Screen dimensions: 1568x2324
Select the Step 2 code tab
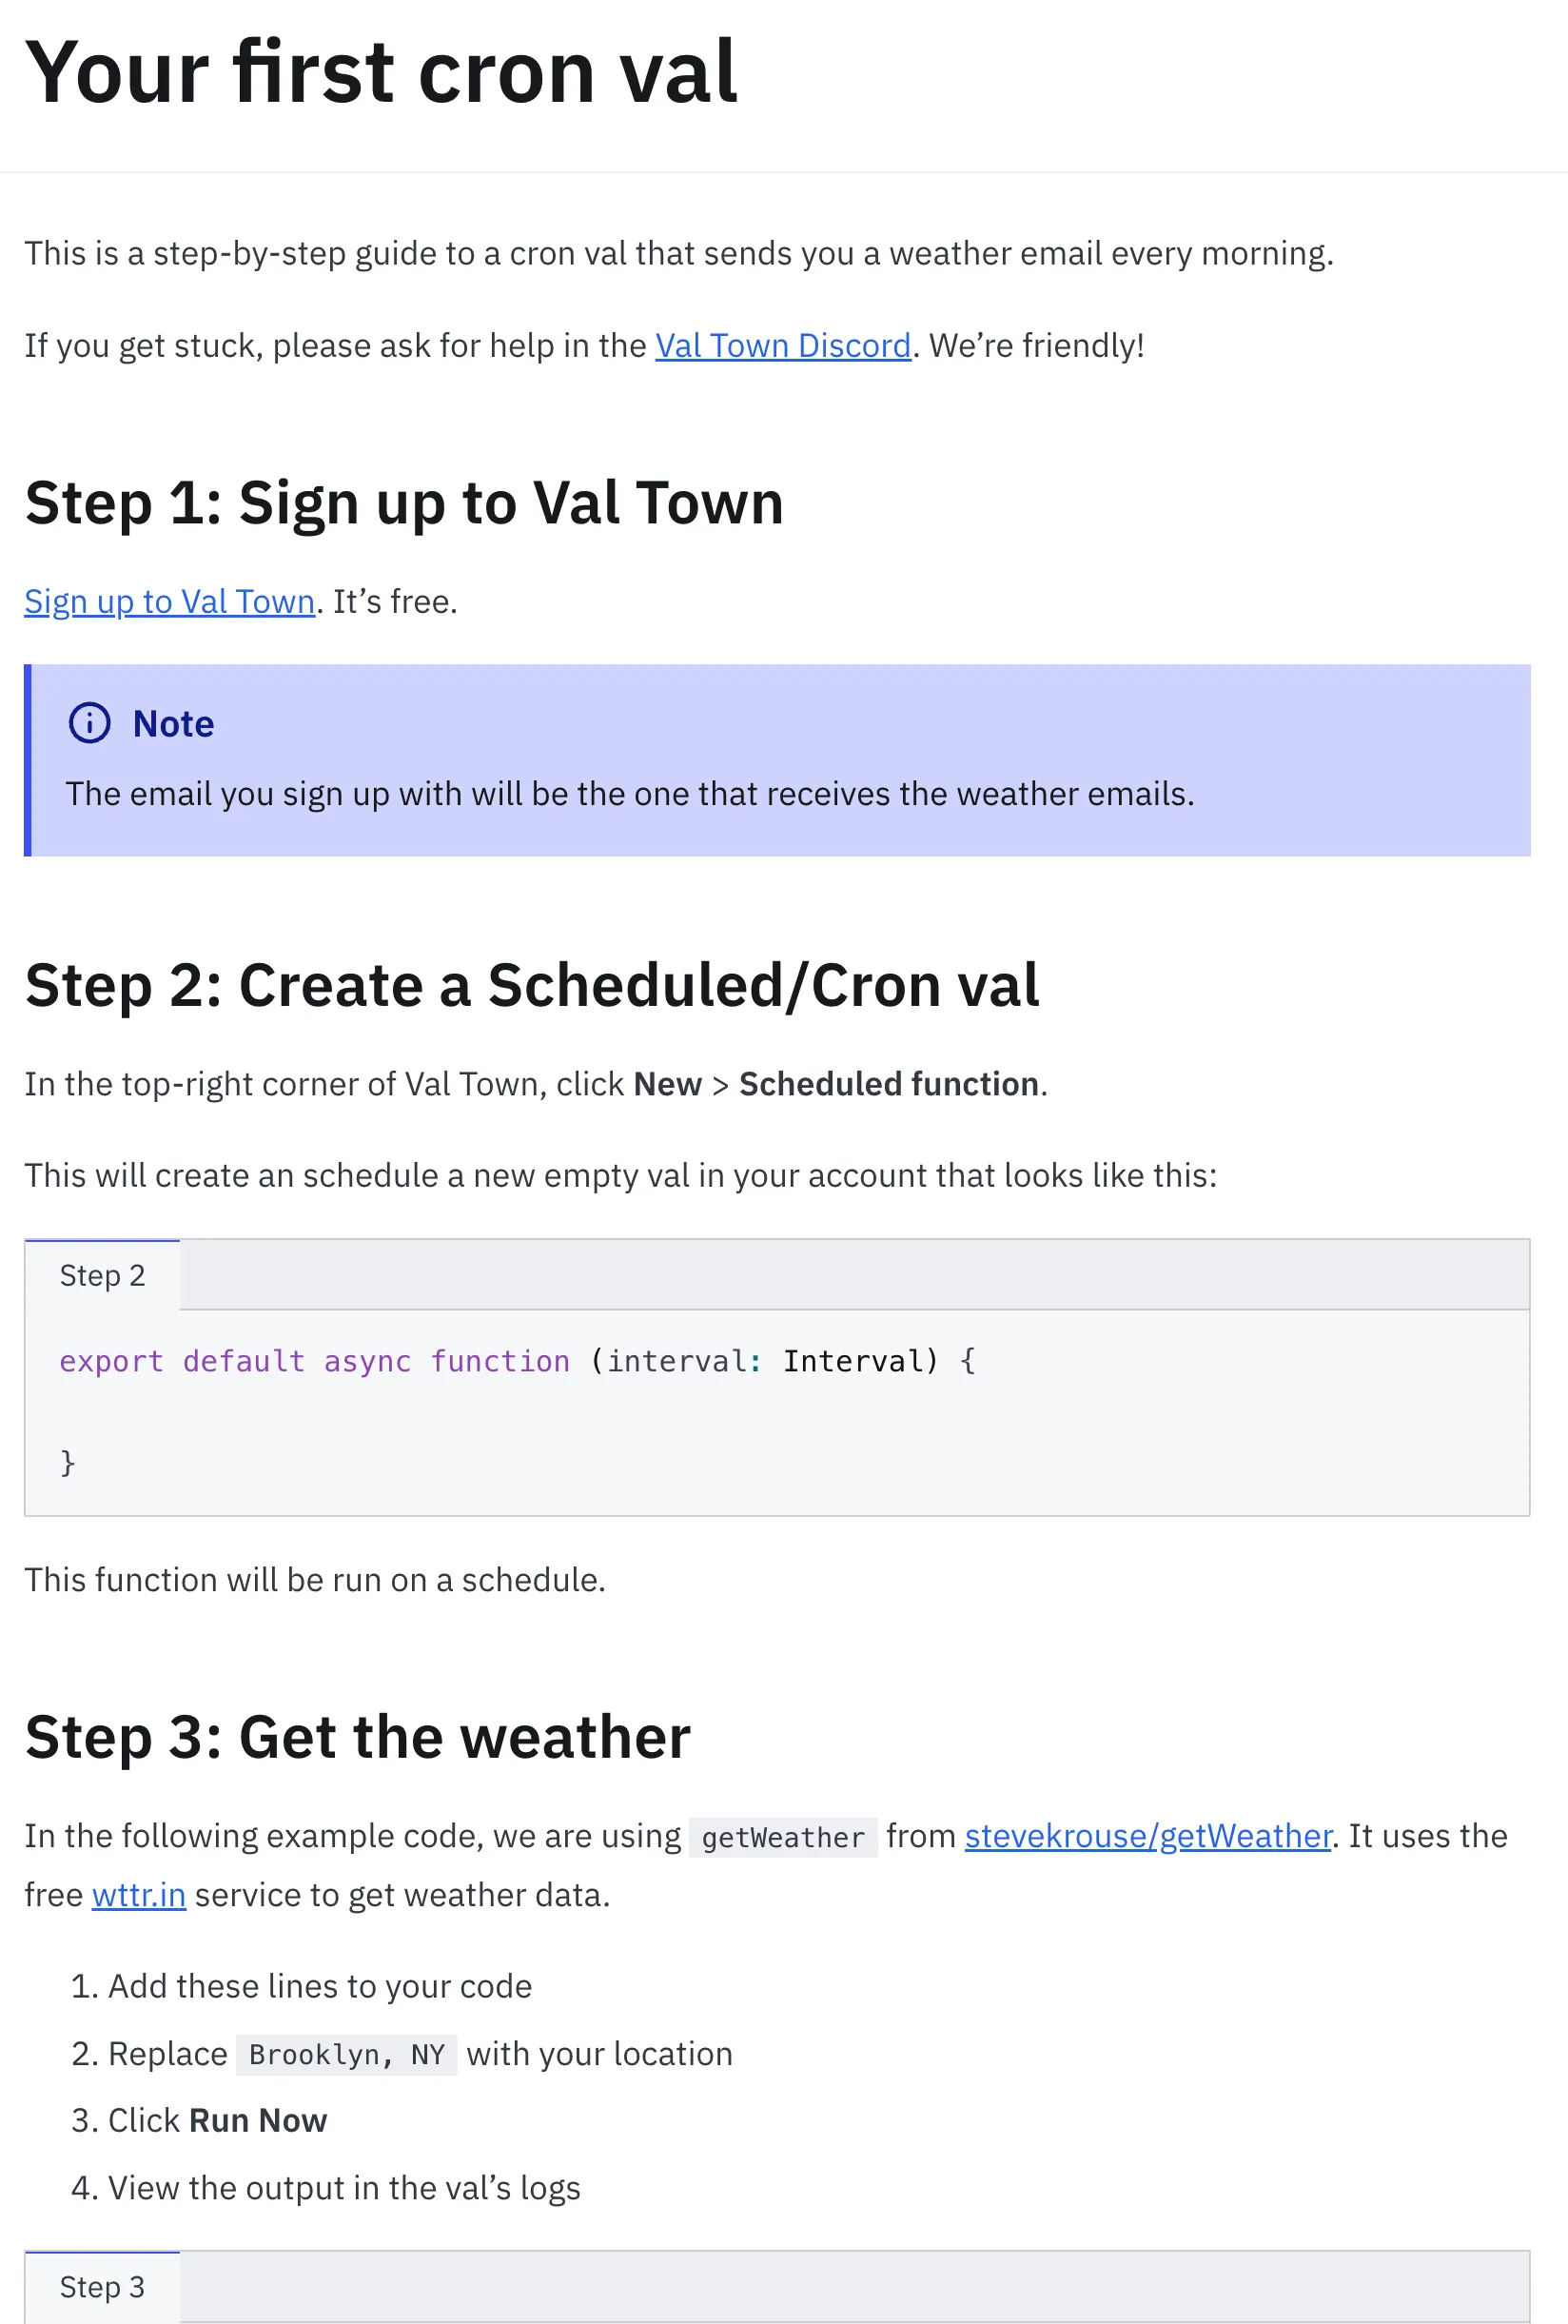click(x=102, y=1275)
